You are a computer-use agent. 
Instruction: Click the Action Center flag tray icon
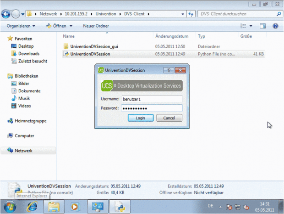coord(229,207)
